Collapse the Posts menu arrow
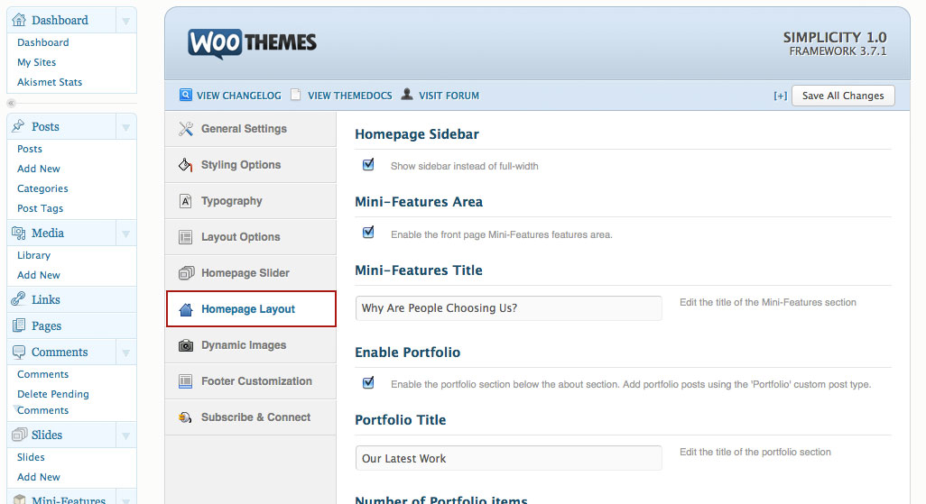The width and height of the screenshot is (926, 504). 126,127
